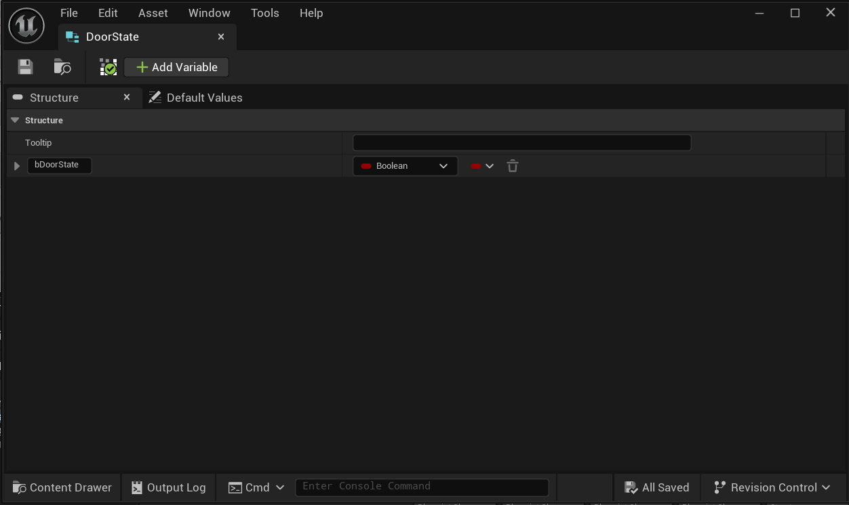Open the Boolean type dropdown
Screen dimensions: 849x505
pos(405,166)
